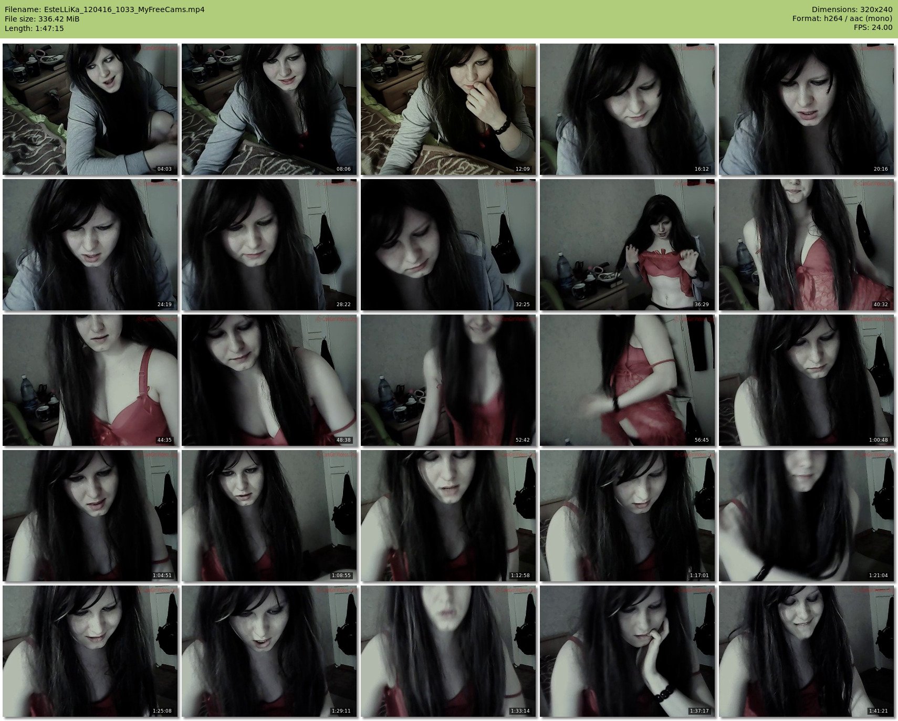Open the 24:19 thumbnail
Image resolution: width=898 pixels, height=721 pixels.
click(90, 245)
